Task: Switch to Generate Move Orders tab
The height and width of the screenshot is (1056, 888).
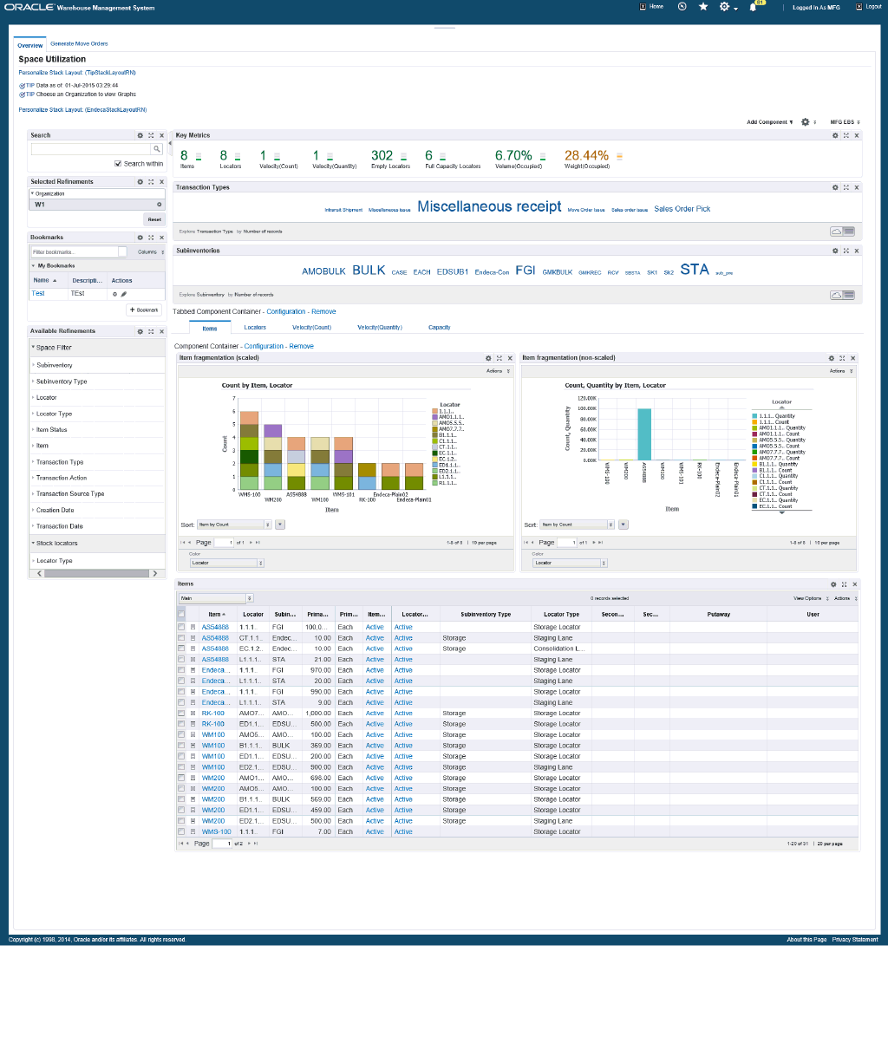Action: click(79, 43)
